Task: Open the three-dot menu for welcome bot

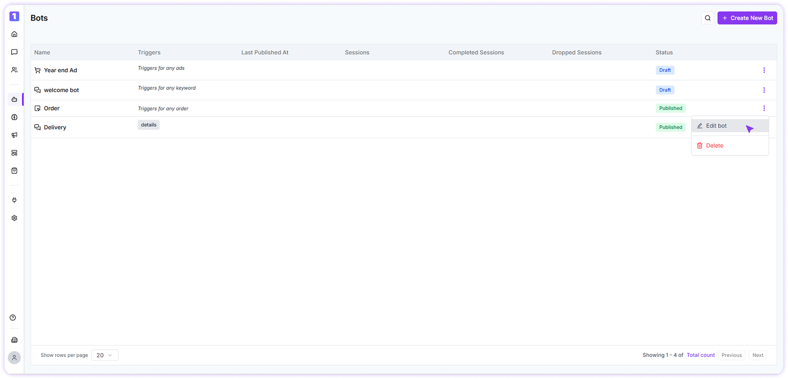Action: coord(764,90)
